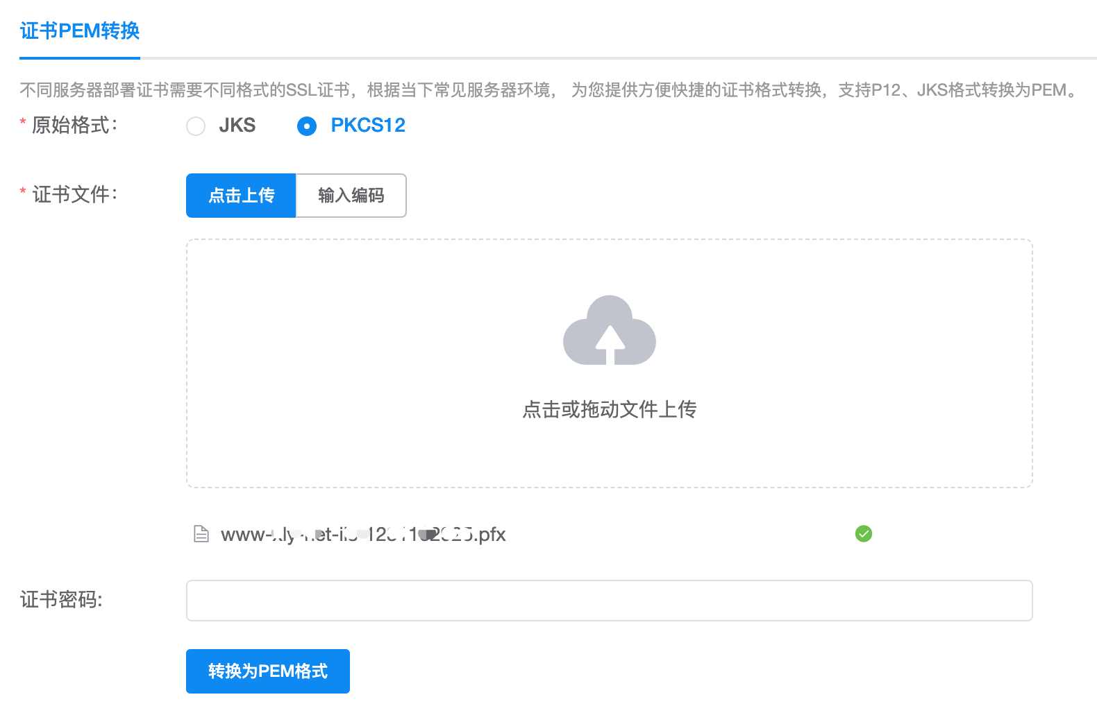
Task: Click the SSL certificate description paragraph
Action: (x=548, y=90)
